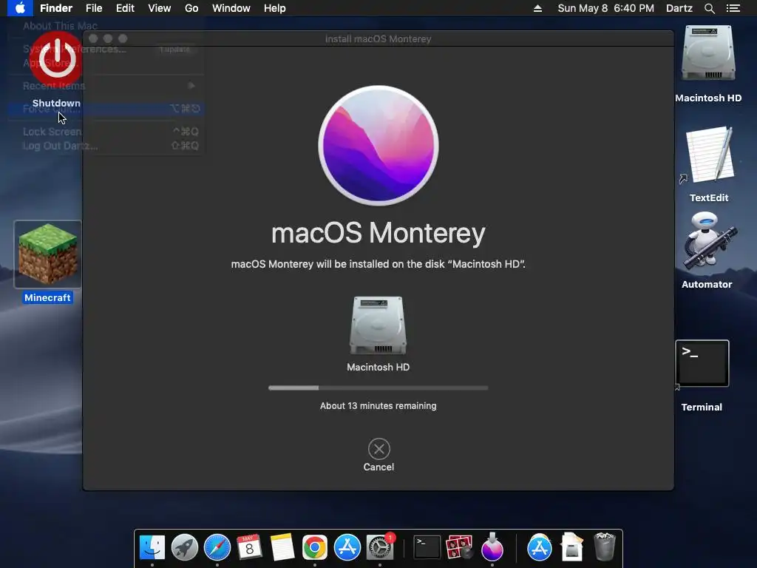Screen dimensions: 757x568
Task: Open Safari compass in Dock
Action: [x=217, y=548]
